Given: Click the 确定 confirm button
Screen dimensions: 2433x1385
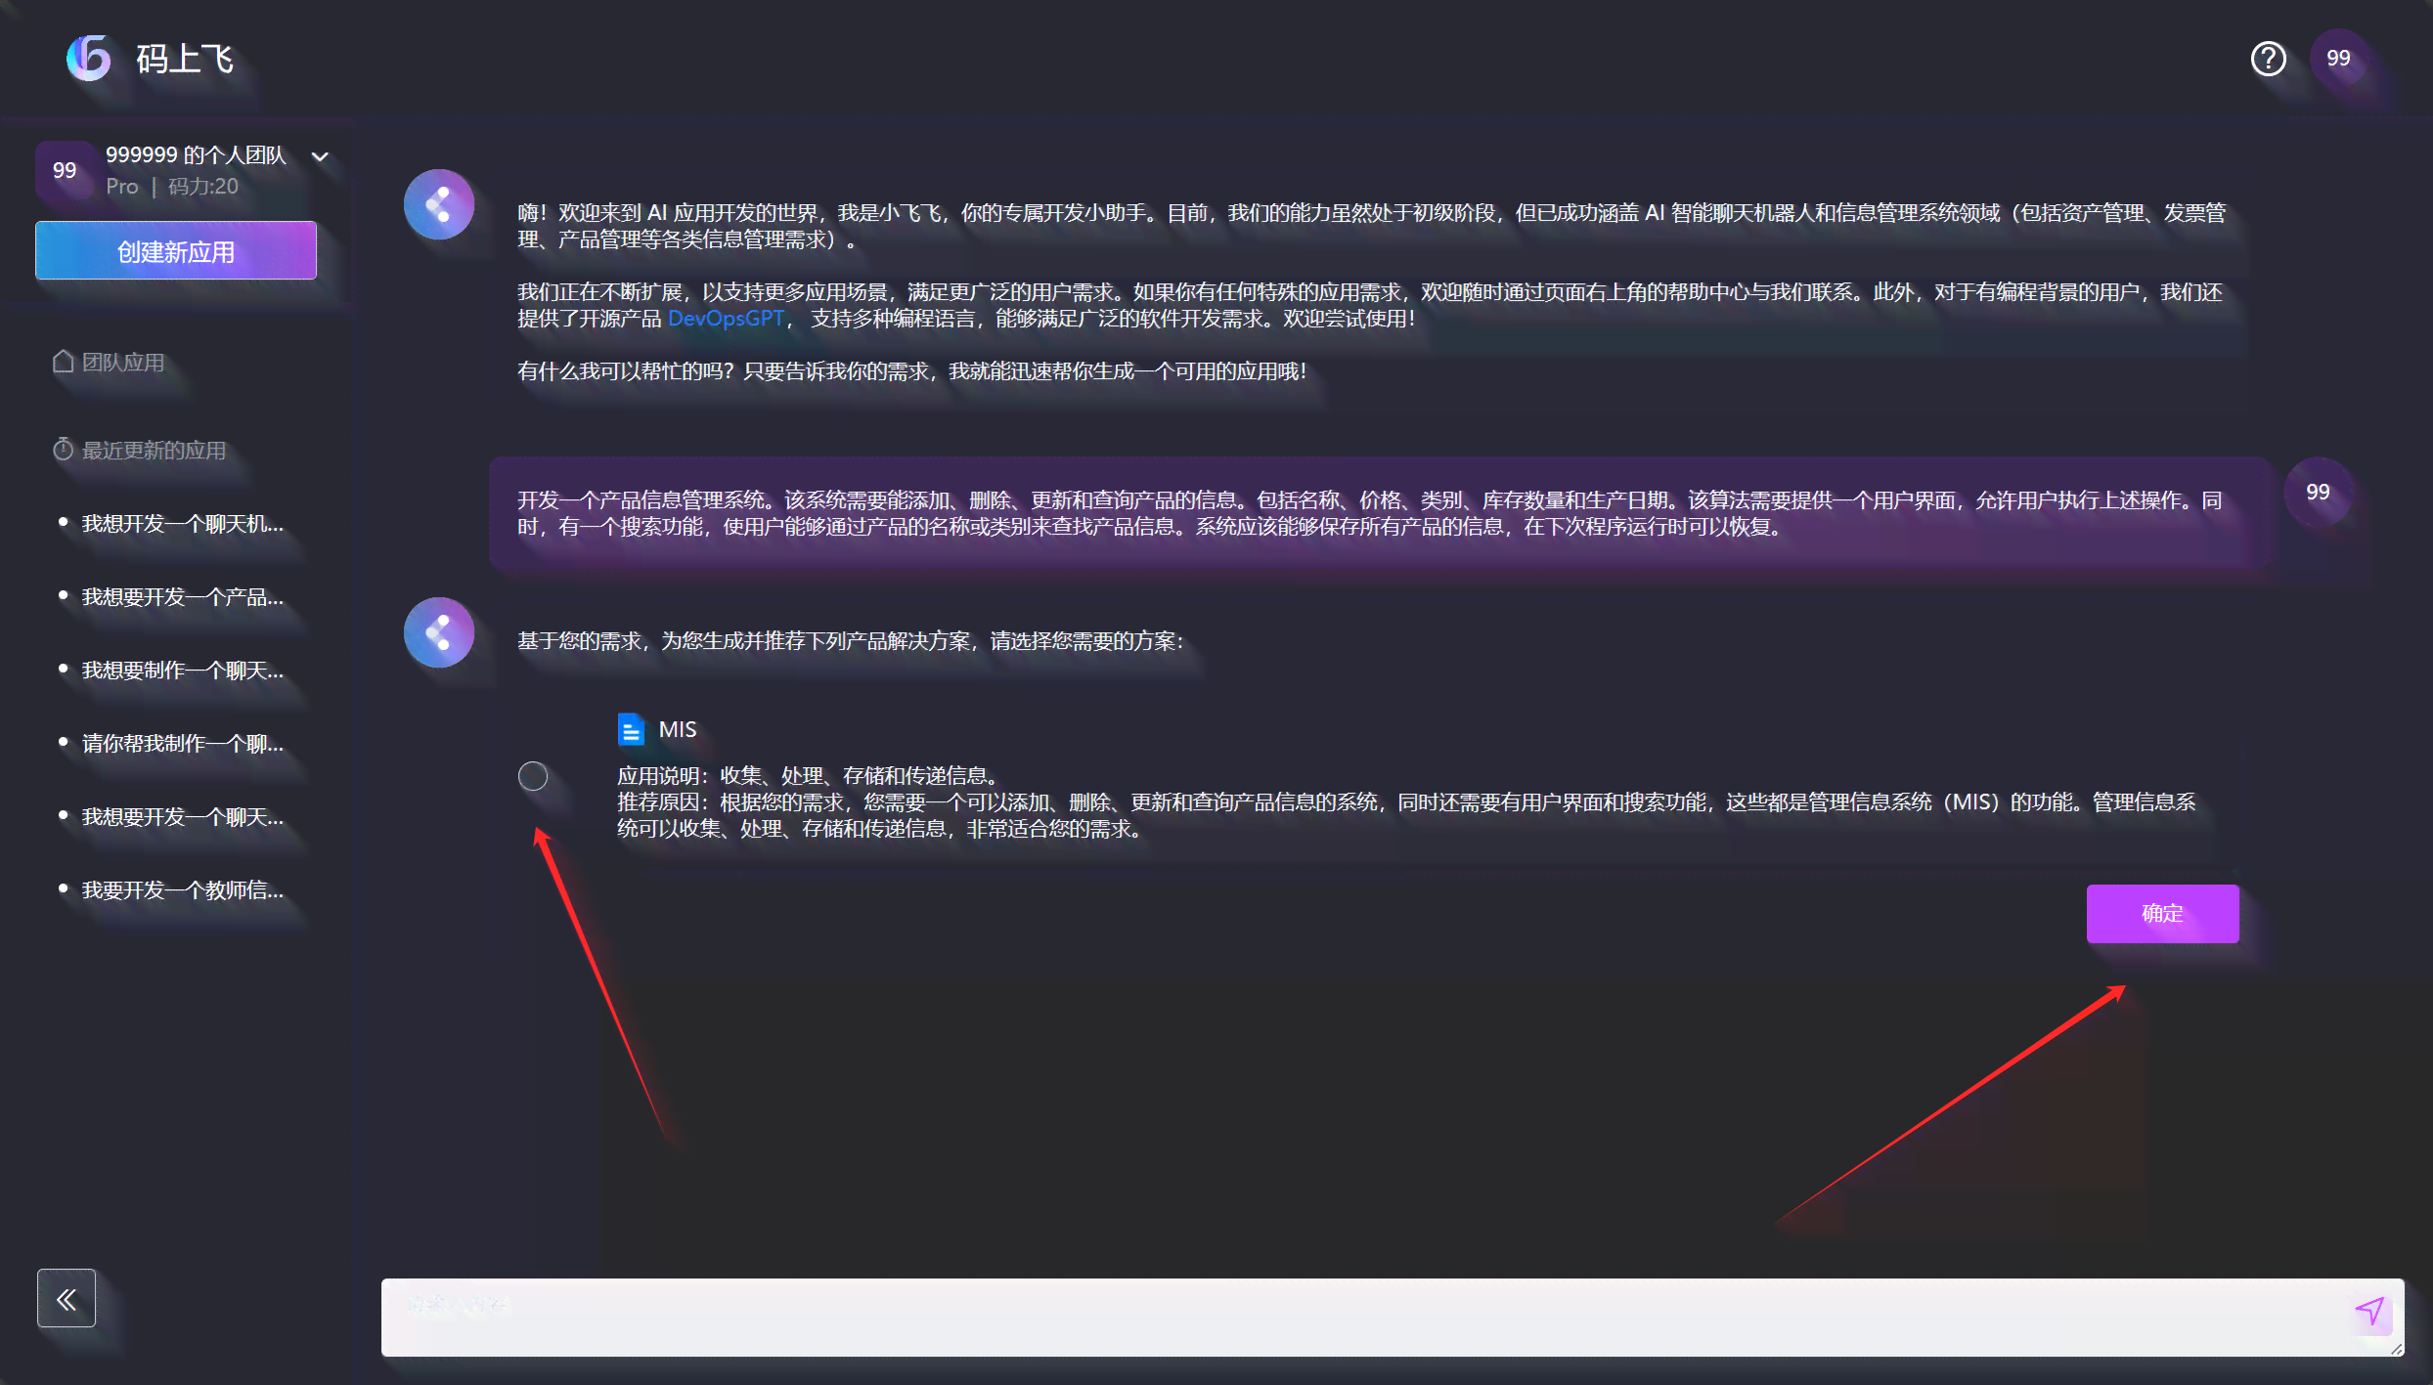Looking at the screenshot, I should pos(2162,913).
